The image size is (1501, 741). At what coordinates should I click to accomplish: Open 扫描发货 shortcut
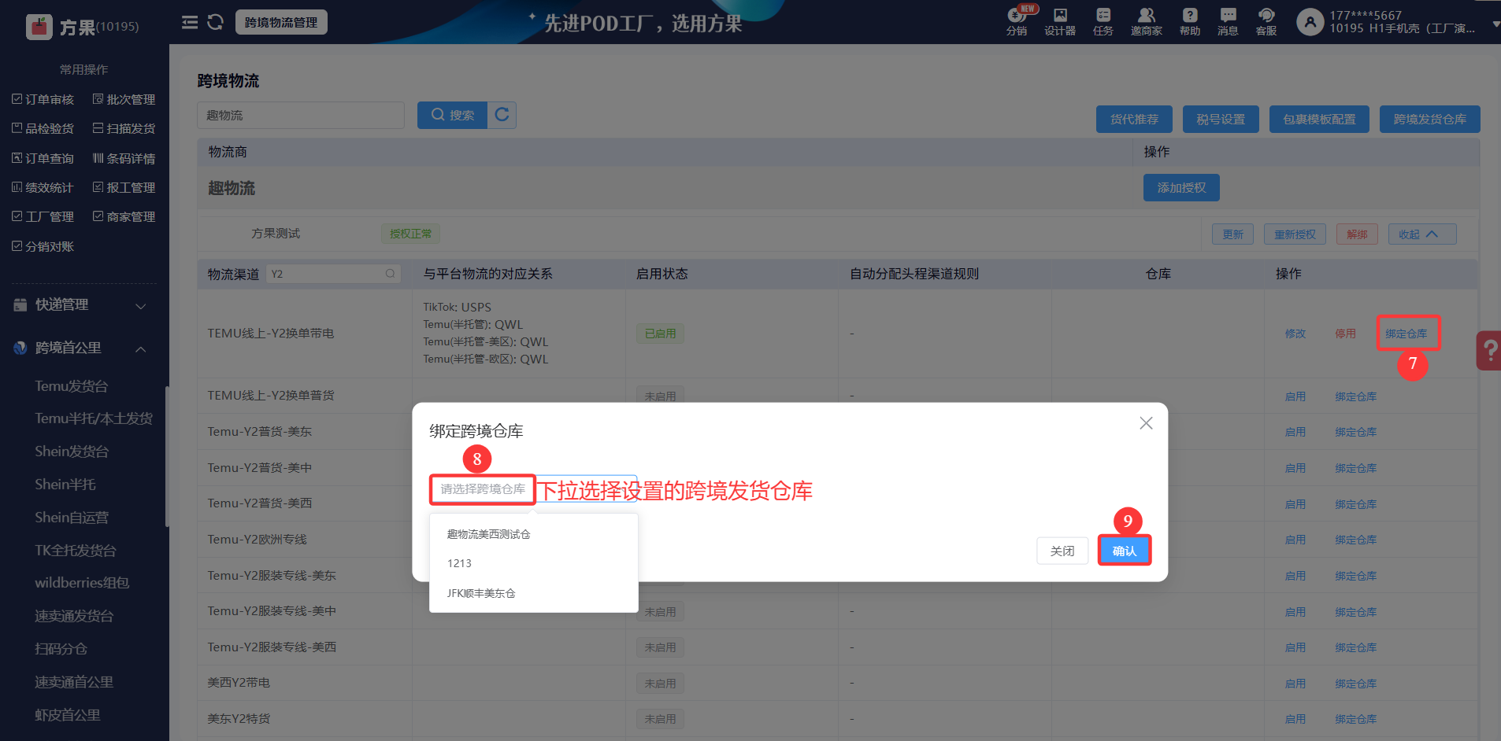[124, 128]
